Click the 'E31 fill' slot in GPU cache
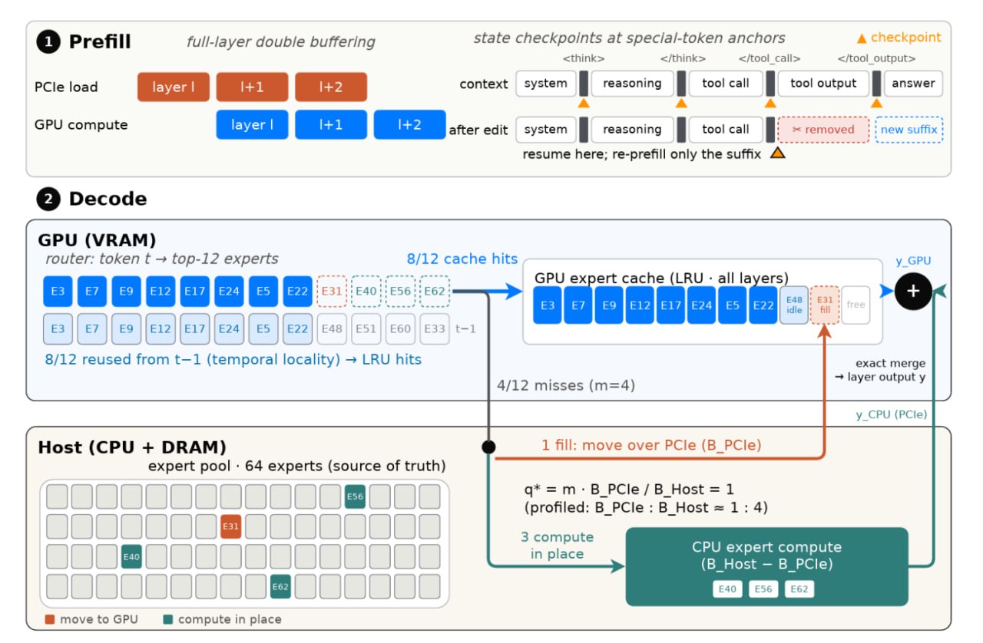Viewport: 983px width, 643px height. 825,305
